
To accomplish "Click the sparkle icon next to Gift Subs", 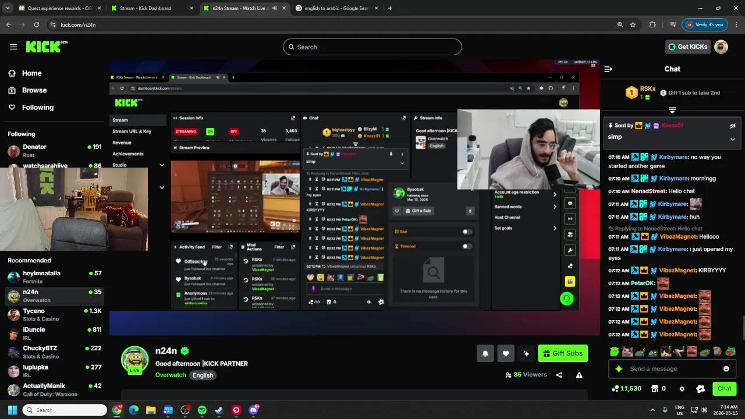I will (527, 353).
